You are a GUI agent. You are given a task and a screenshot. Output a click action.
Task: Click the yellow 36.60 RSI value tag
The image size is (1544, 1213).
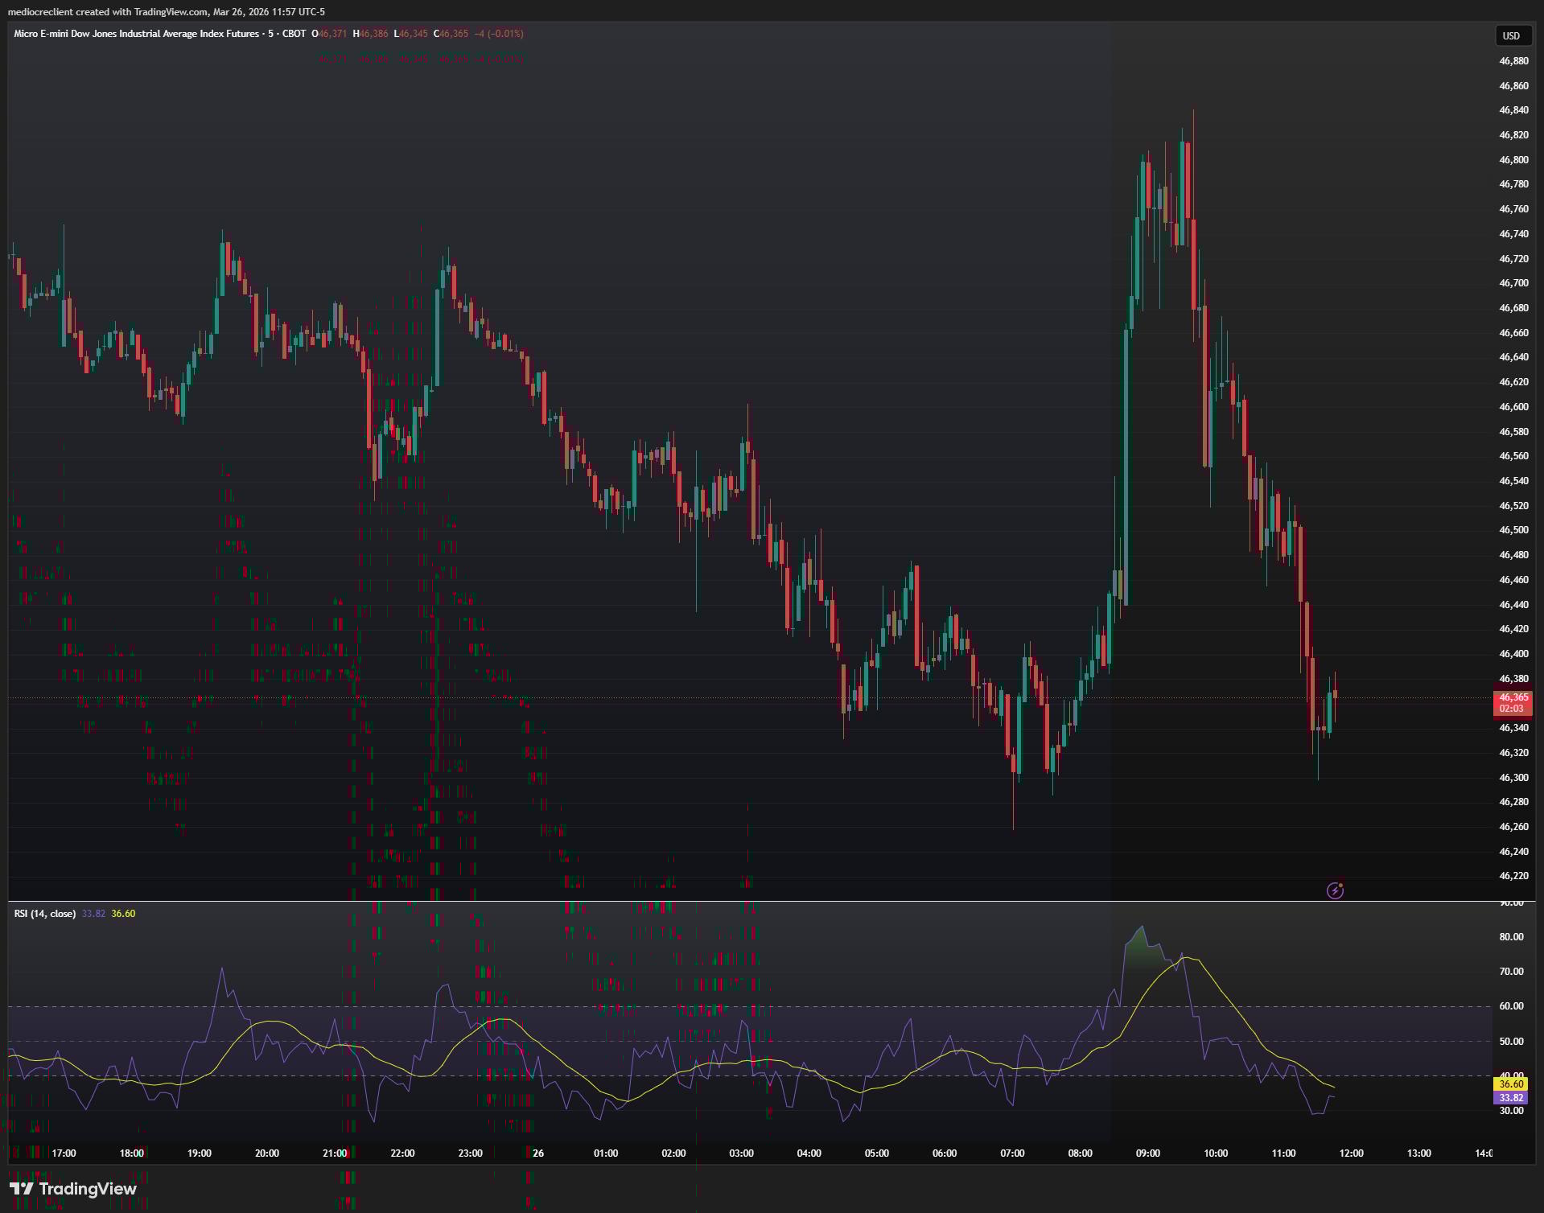pyautogui.click(x=1511, y=1083)
